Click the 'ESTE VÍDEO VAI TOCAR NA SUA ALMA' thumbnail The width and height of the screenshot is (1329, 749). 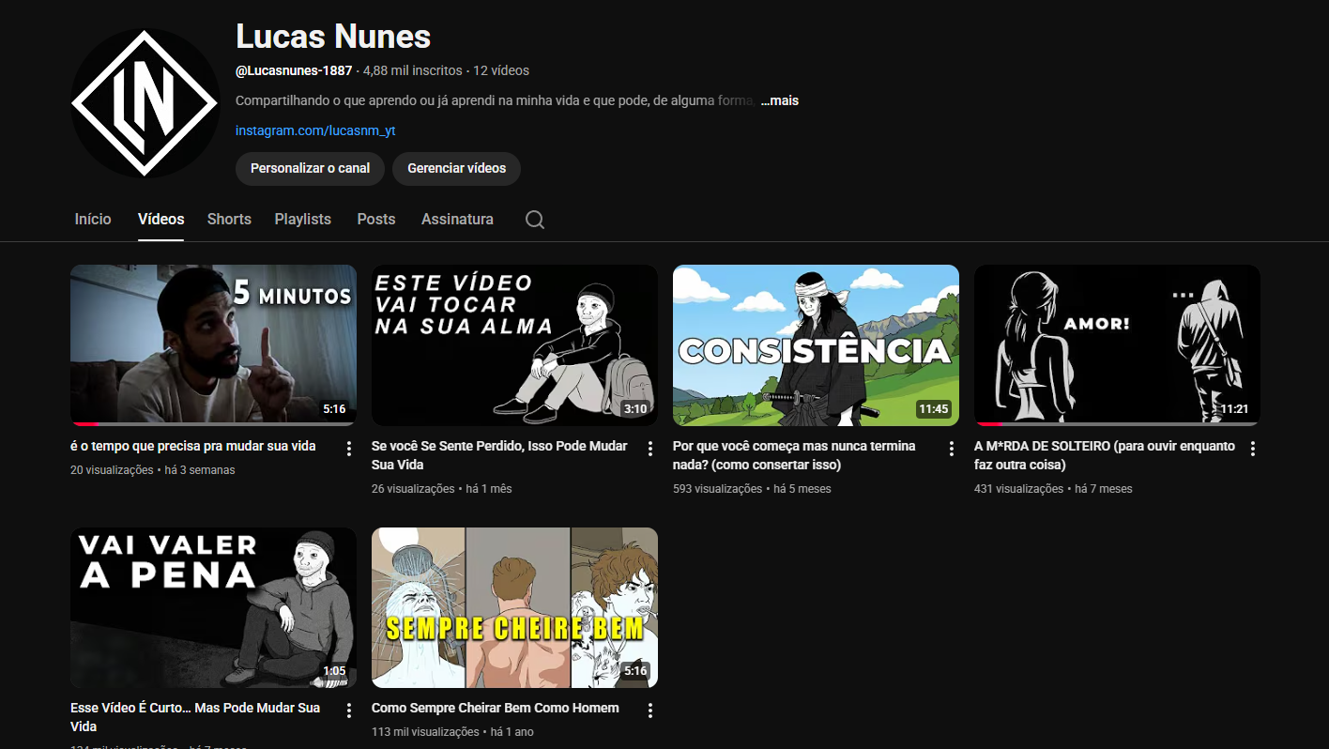tap(514, 345)
